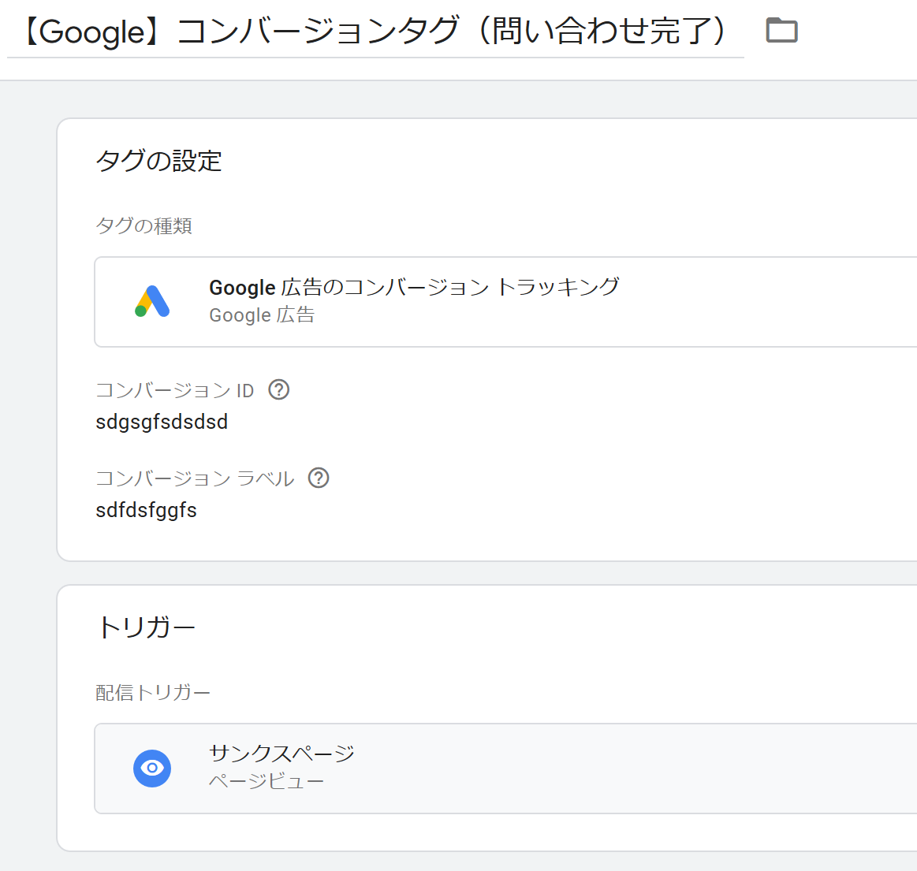
Task: Open the folder icon beside the tag name
Action: [x=782, y=30]
